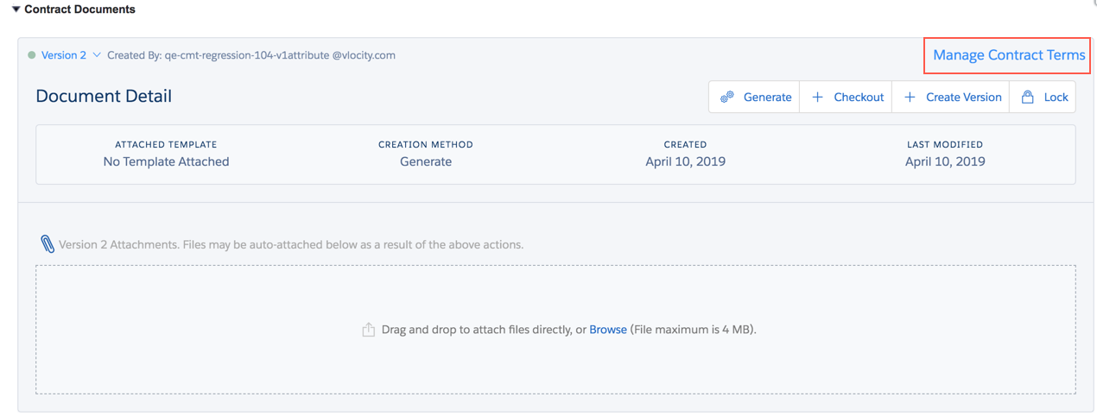The image size is (1097, 416).
Task: Click the upload icon in drop zone
Action: tap(369, 330)
